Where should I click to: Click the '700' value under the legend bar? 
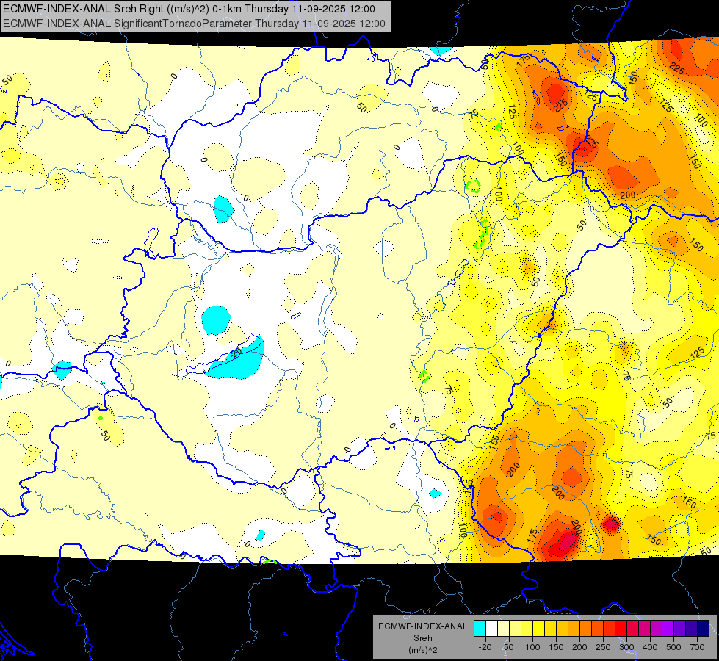[x=698, y=647]
